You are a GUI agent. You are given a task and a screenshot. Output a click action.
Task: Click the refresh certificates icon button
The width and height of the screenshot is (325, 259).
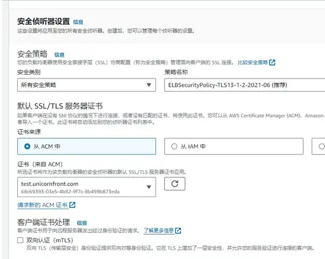[175, 184]
